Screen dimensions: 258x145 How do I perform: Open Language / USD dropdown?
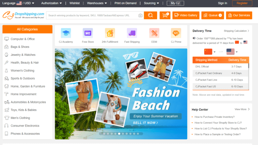(x=18, y=3)
